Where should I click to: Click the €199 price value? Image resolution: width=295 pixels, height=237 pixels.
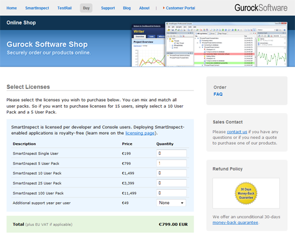point(126,154)
